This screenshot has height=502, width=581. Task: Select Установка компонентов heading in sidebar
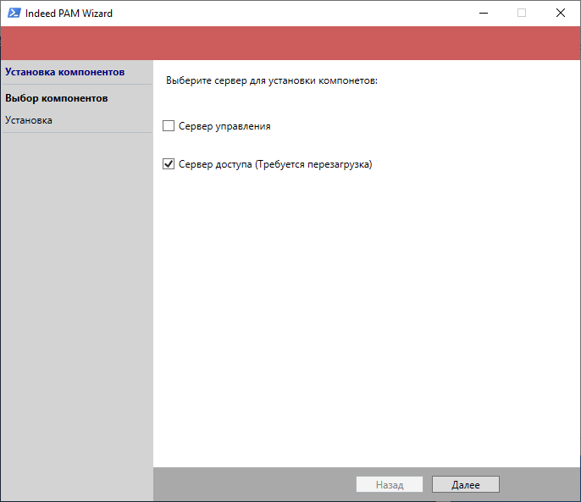coord(64,72)
